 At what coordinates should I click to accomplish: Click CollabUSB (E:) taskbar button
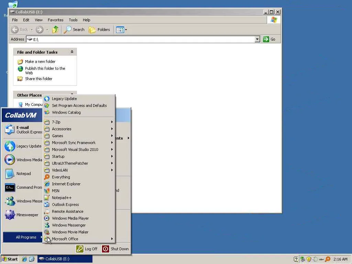click(x=65, y=259)
